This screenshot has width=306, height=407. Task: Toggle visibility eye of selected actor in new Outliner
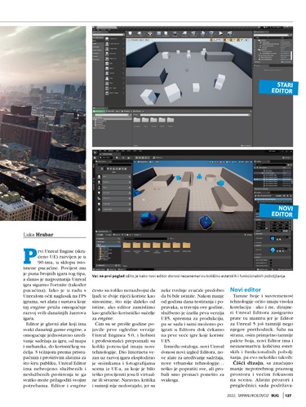pyautogui.click(x=255, y=179)
